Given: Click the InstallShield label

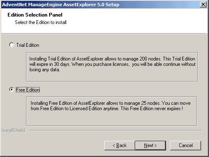Looking at the screenshot, I should pyautogui.click(x=14, y=130).
